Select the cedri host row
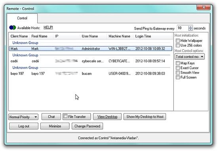 (x=90, y=61)
